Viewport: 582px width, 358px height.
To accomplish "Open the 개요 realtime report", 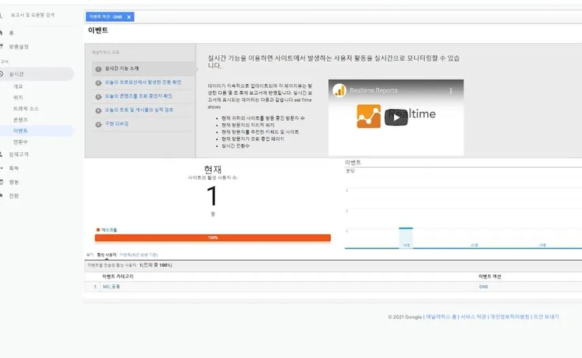I will [x=18, y=86].
